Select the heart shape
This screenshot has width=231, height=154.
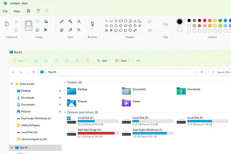130,30
